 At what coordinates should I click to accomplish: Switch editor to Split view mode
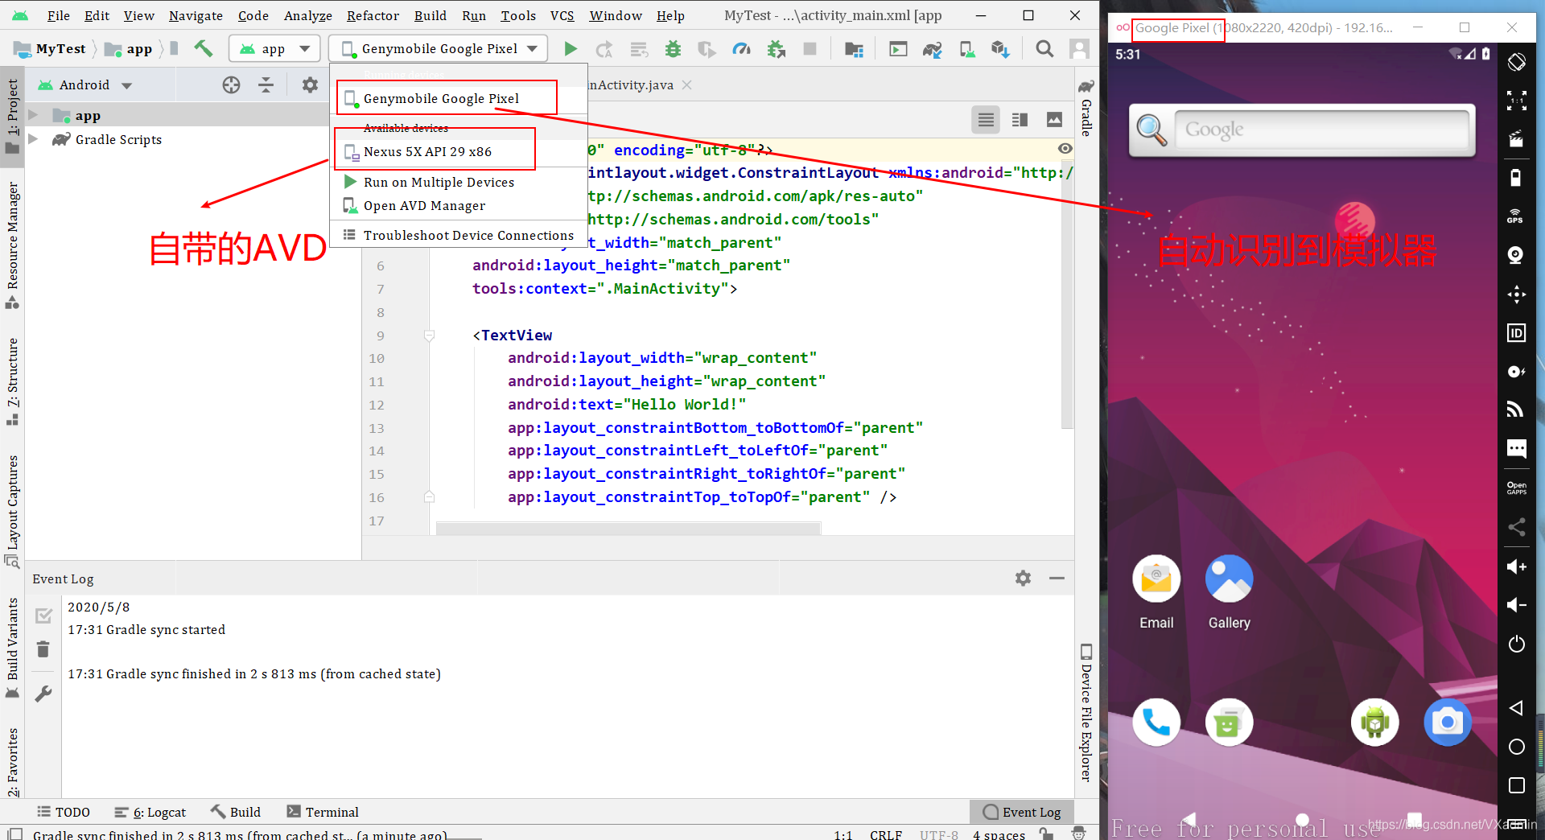coord(1020,120)
